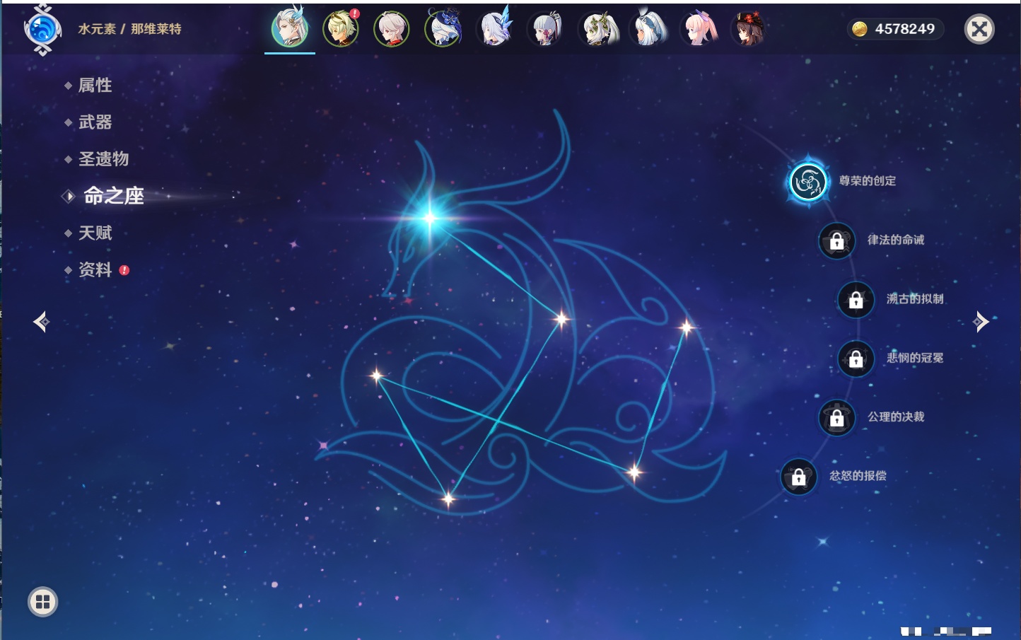
Task: Click the Hydro element emblem icon
Action: point(42,30)
